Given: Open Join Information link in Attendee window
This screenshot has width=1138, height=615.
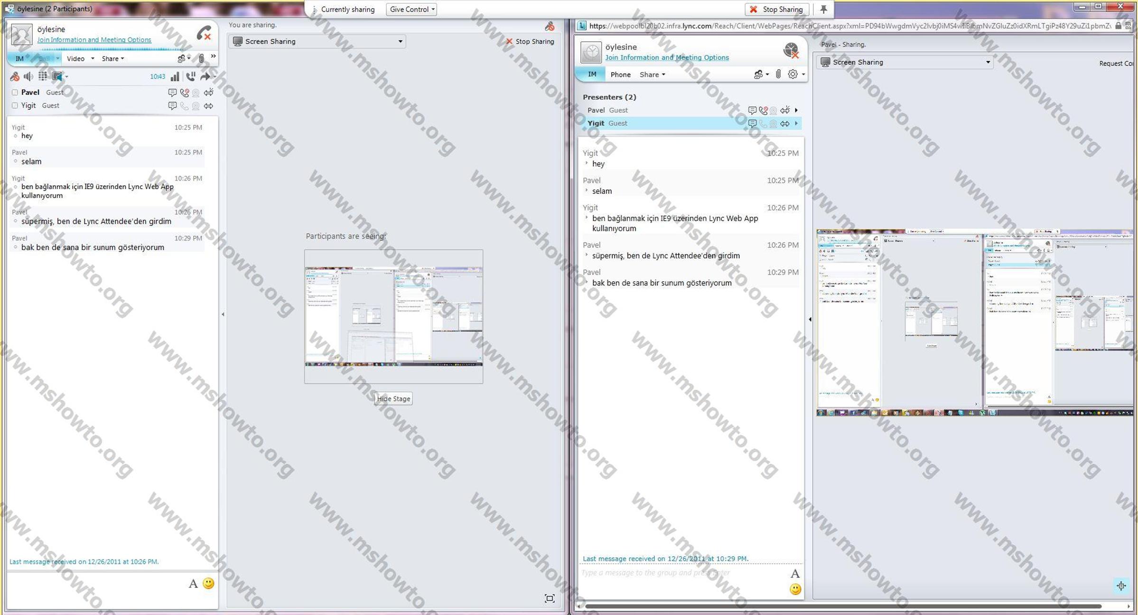Looking at the screenshot, I should point(94,40).
